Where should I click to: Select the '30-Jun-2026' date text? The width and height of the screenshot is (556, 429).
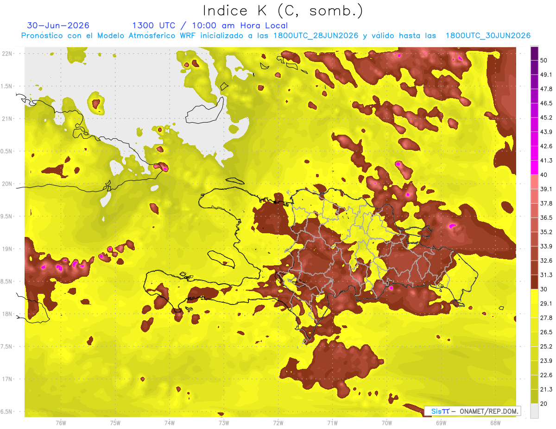point(58,25)
